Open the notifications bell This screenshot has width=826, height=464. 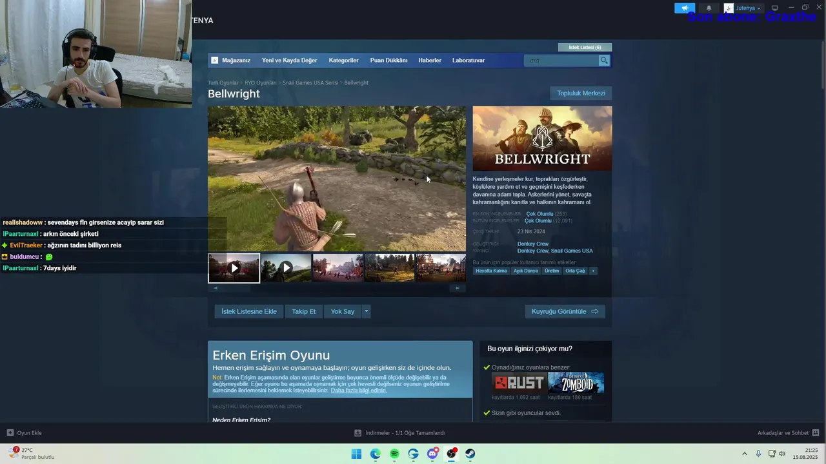click(709, 8)
